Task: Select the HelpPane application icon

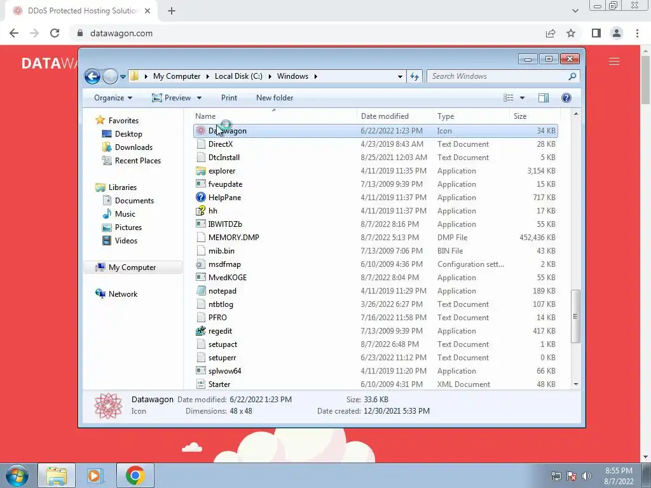Action: coord(201,198)
